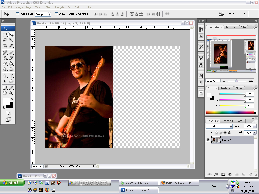Activate the Zoom tool in toolbox
Screen dimensions: 259x194
[11, 93]
